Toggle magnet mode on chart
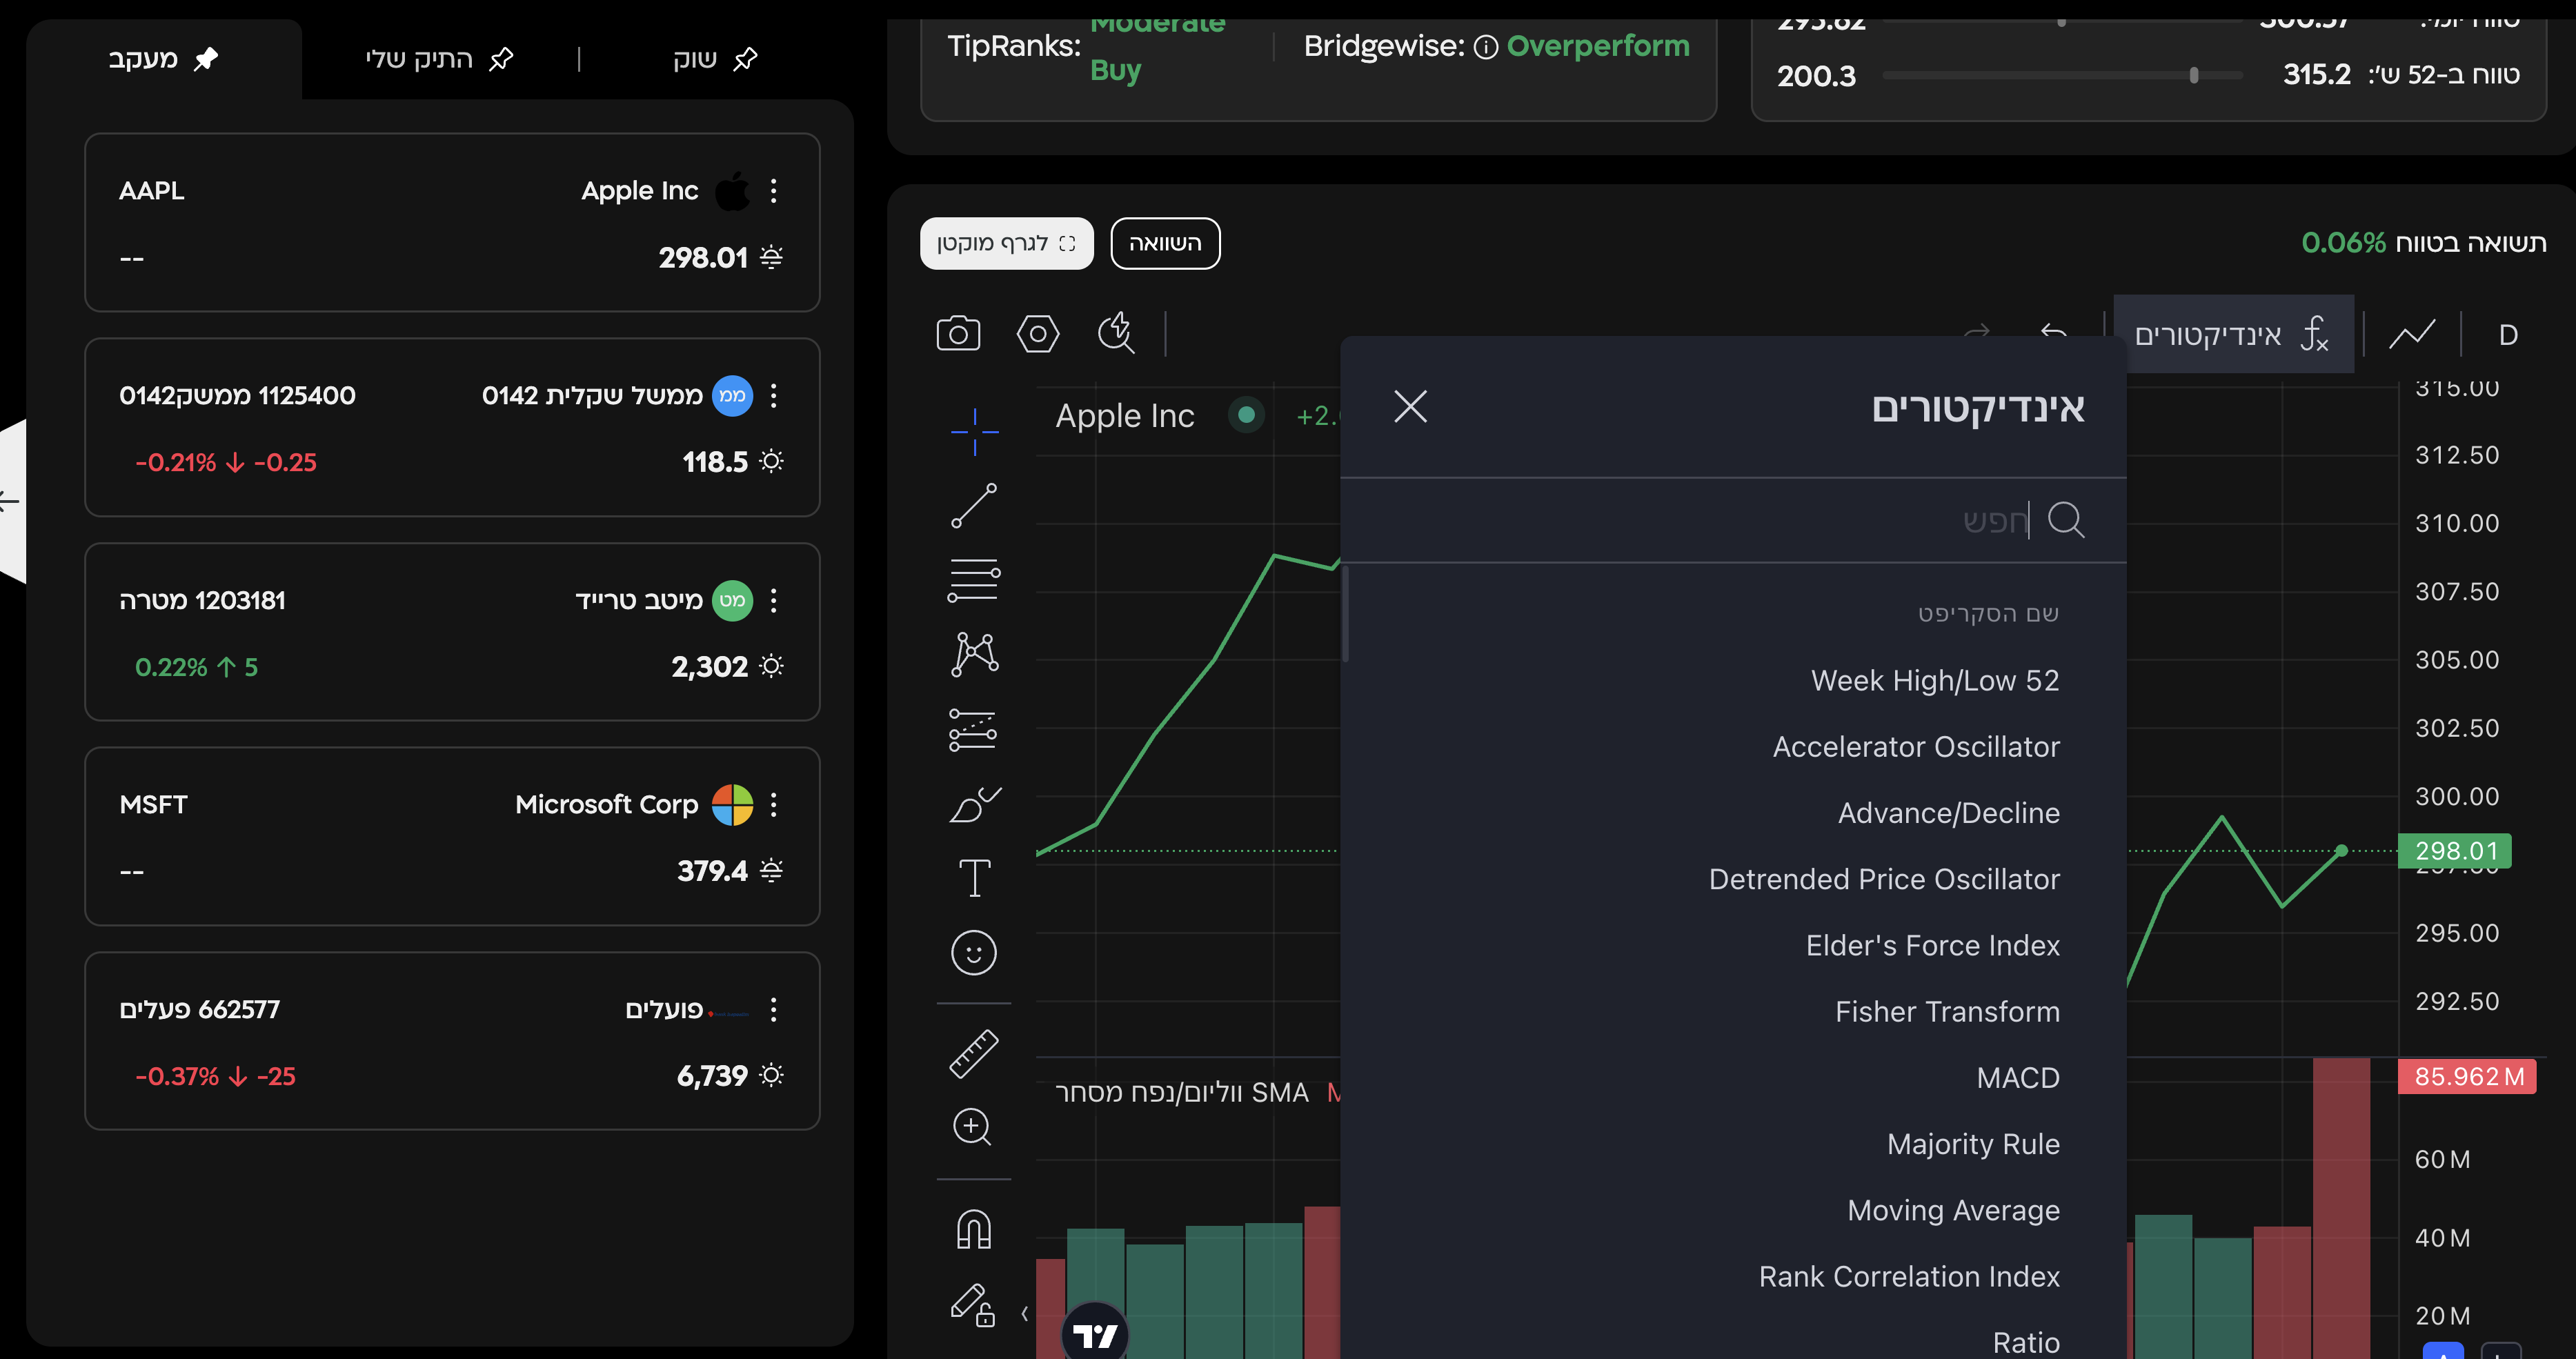 tap(974, 1229)
